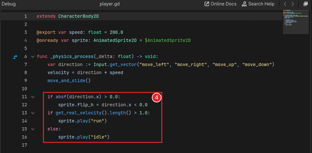Click the else keyword on line 15
Image resolution: width=312 pixels, height=153 pixels.
click(53, 129)
